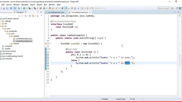
Task: Select the java-array-tutorial project
Action: 9,51
